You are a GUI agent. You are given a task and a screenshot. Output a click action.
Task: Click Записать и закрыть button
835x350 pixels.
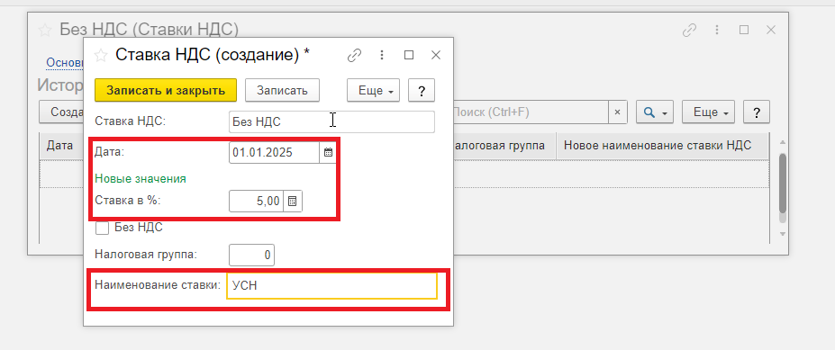pos(166,91)
